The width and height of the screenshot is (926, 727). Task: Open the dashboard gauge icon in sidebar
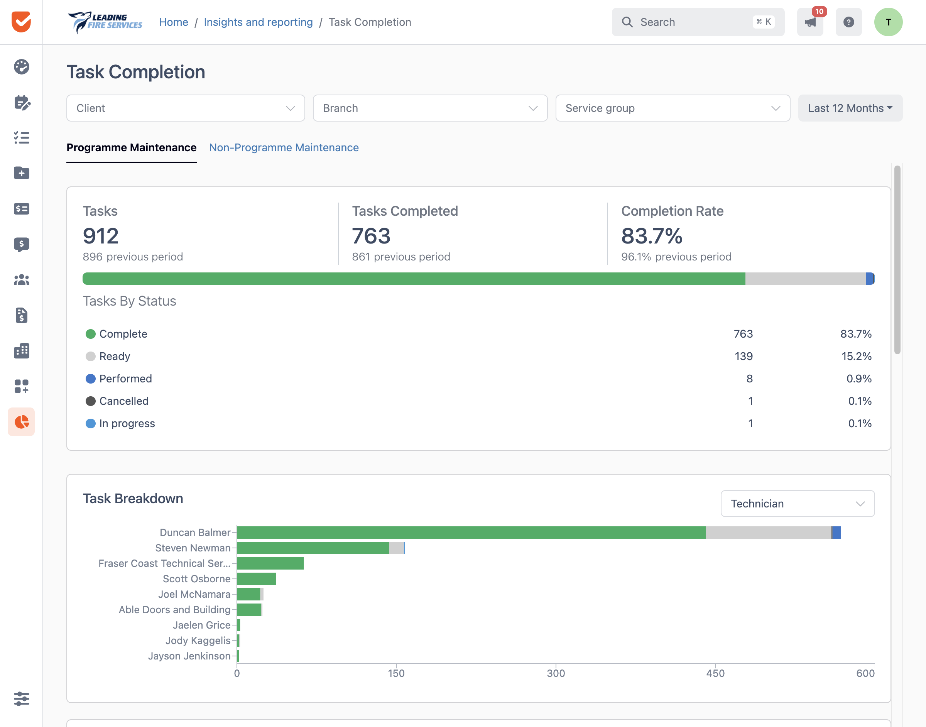[21, 67]
